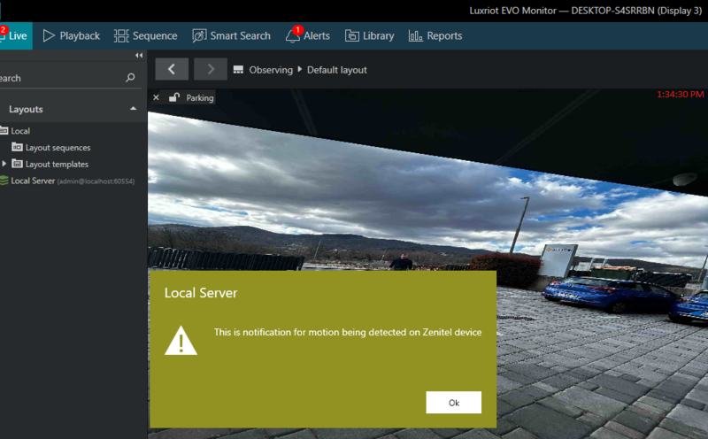This screenshot has height=439, width=708.
Task: Click the Smart Search icon
Action: coord(199,35)
